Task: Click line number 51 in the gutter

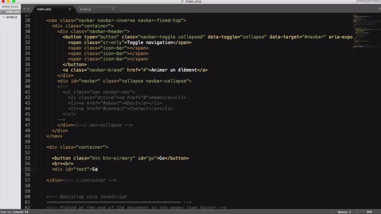Action: coord(27,147)
